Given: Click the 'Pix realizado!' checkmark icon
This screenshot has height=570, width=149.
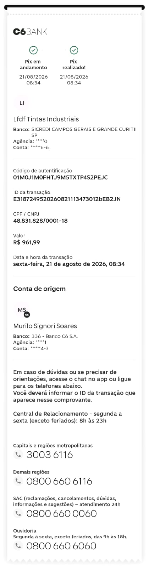Looking at the screenshot, I should point(74,50).
